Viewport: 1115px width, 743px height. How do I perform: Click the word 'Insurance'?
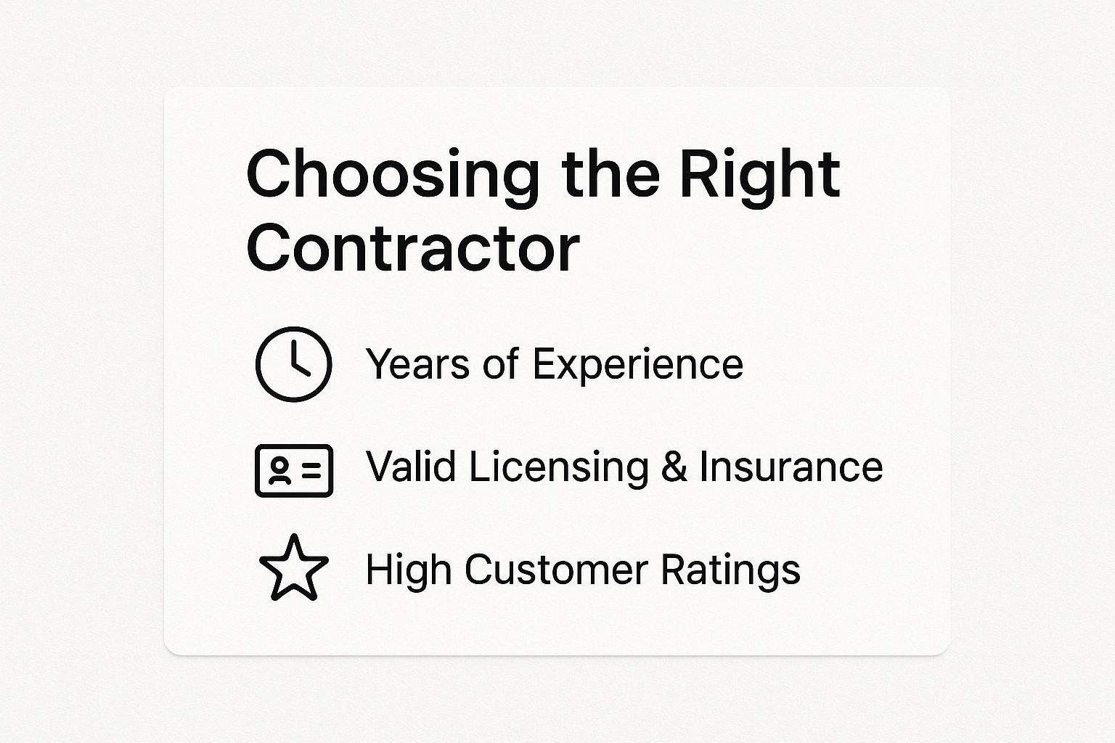click(791, 466)
